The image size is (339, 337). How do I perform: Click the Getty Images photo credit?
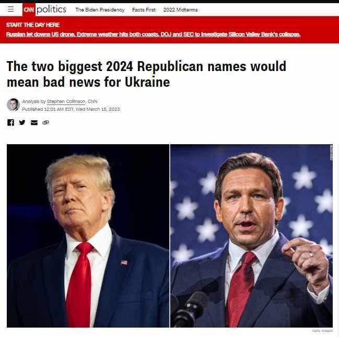[x=322, y=331]
